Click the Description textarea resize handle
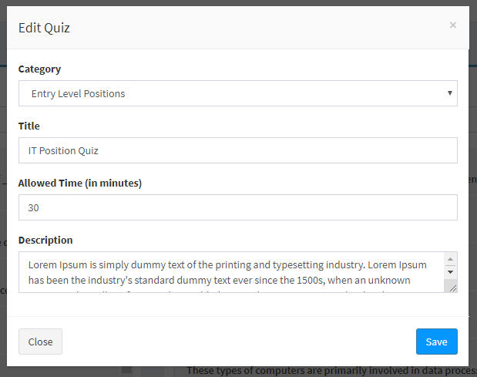Screen dimensions: 477x377 pos(452,287)
